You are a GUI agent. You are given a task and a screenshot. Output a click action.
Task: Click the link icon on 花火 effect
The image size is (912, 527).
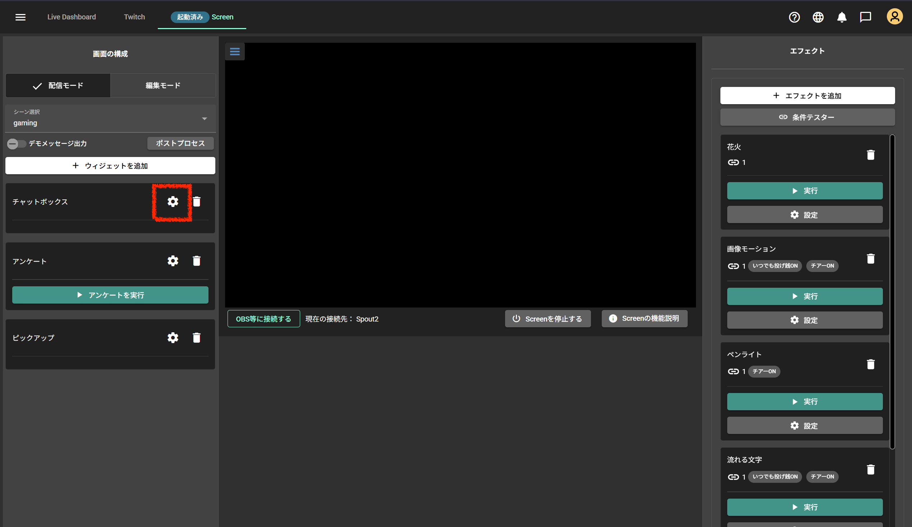[x=733, y=162]
